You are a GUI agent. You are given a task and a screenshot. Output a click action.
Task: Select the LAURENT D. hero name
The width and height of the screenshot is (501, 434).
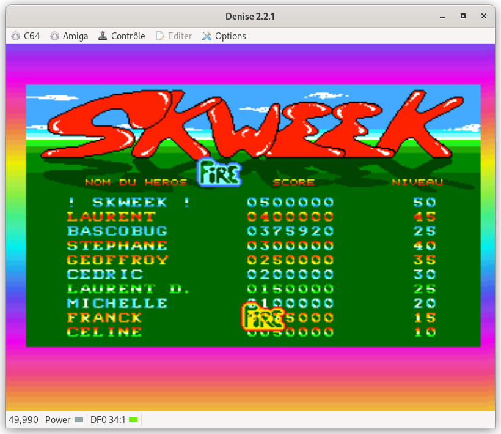[128, 289]
